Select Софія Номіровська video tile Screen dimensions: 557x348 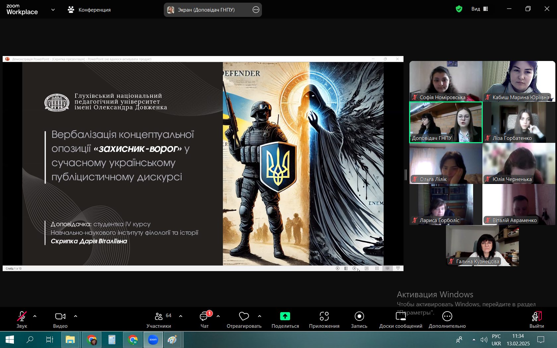point(446,81)
